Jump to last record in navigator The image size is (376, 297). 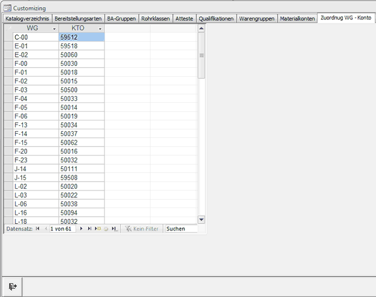coord(89,229)
